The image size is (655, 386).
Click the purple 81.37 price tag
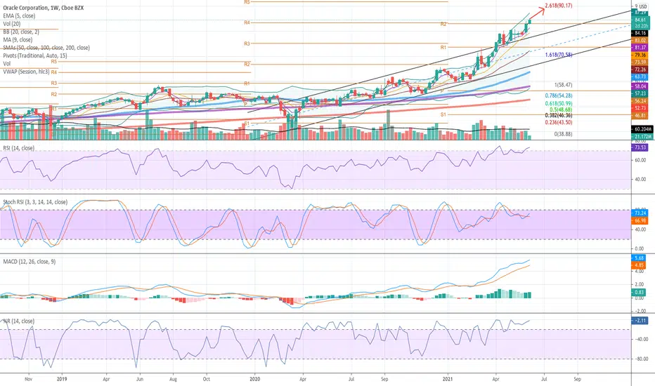(x=640, y=48)
